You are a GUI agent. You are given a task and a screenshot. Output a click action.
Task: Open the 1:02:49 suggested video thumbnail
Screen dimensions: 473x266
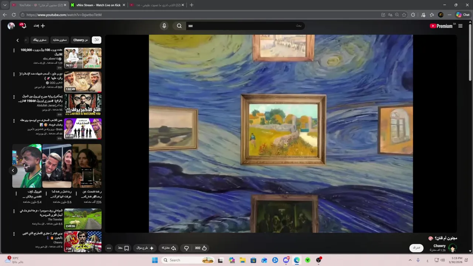(x=83, y=82)
